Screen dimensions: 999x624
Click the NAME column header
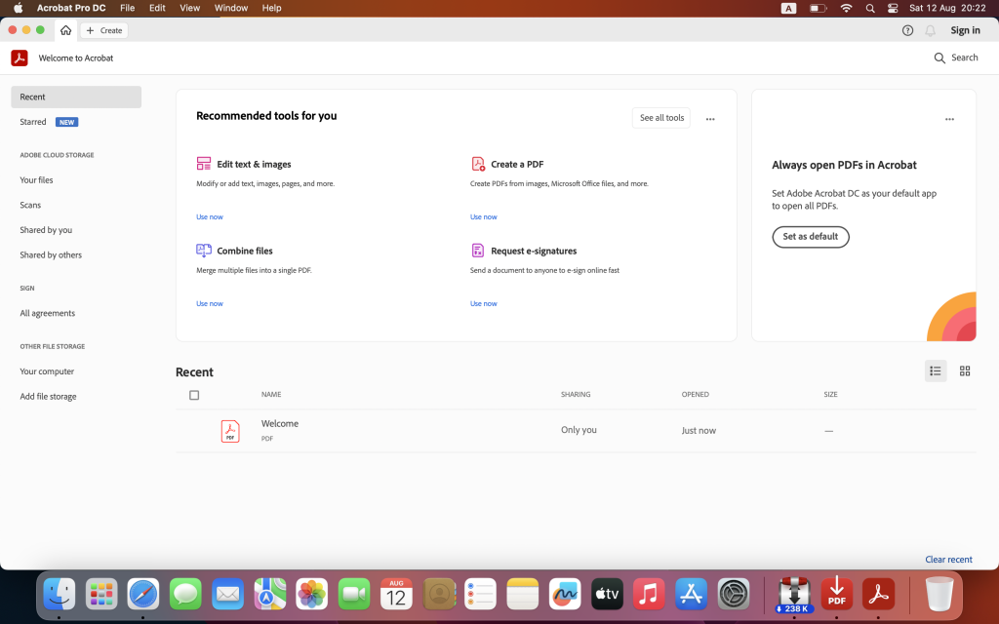tap(271, 395)
